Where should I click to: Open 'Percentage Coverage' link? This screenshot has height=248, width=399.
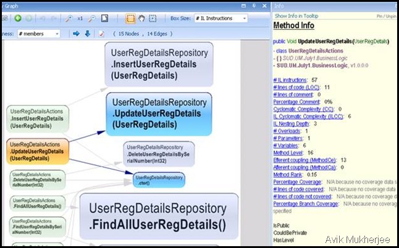click(x=297, y=182)
